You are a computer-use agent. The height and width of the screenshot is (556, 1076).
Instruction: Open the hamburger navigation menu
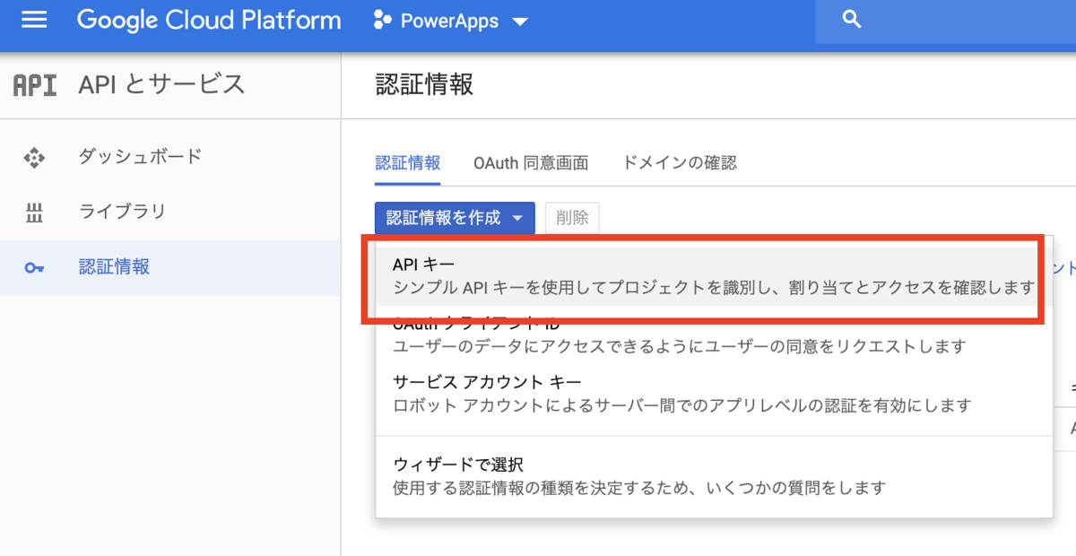coord(34,20)
